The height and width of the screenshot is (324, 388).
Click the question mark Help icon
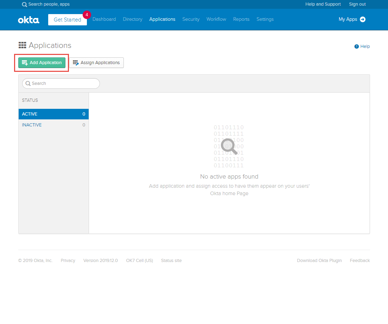click(356, 46)
